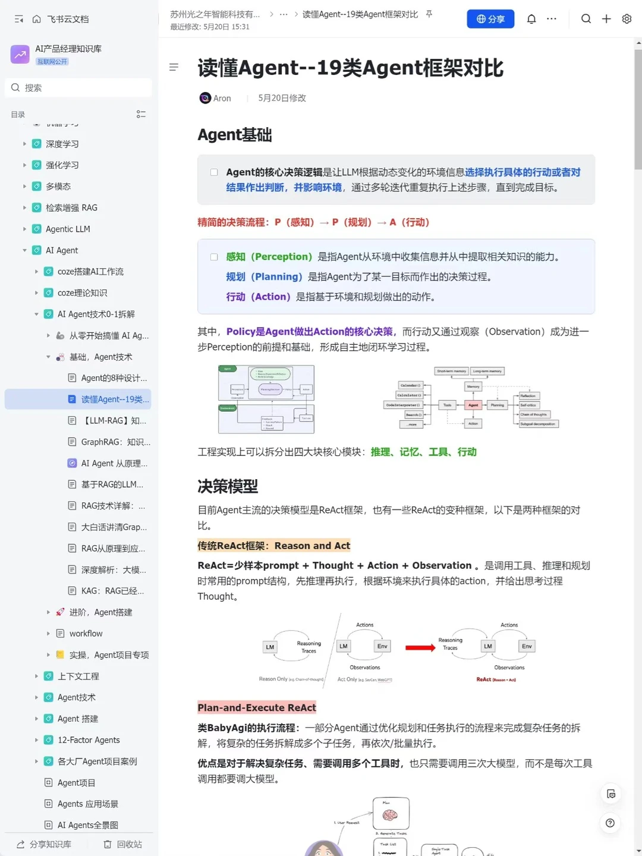This screenshot has width=642, height=856.
Task: Create a new document via the plus icon
Action: coord(606,18)
